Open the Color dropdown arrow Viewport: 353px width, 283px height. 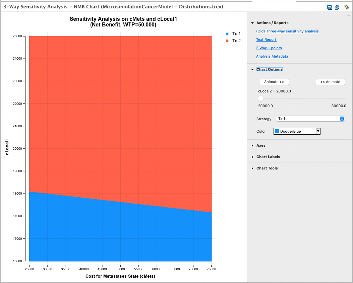pyautogui.click(x=318, y=131)
